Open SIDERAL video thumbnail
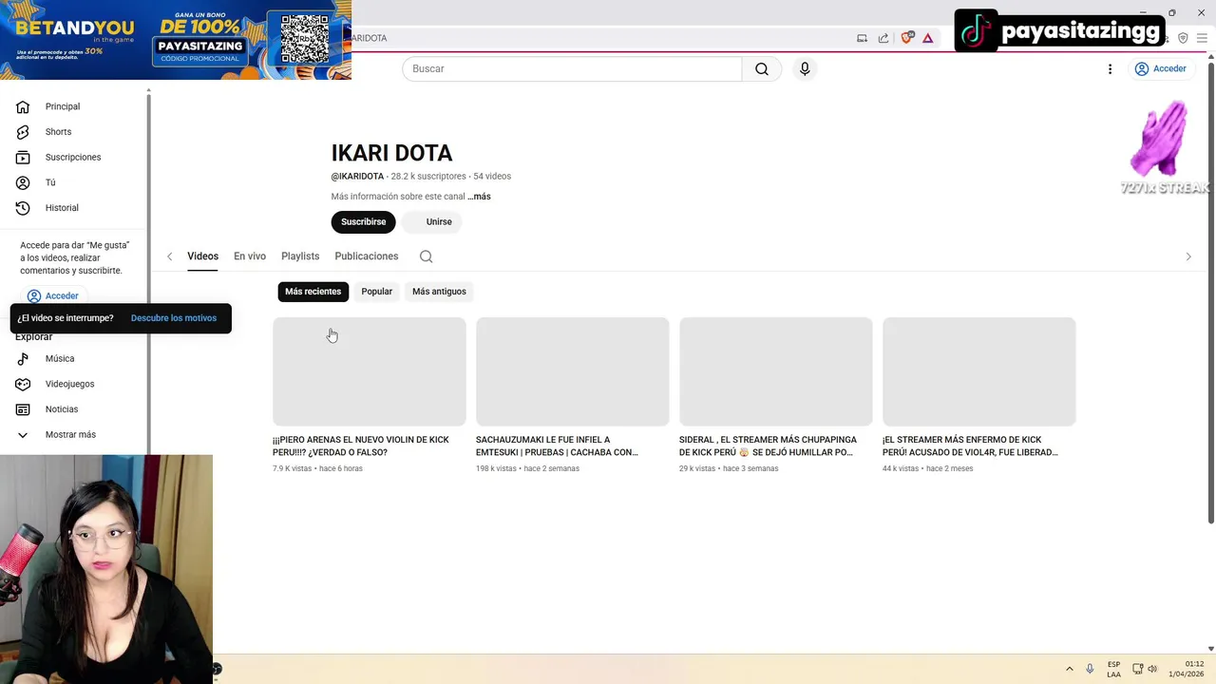 [x=776, y=371]
